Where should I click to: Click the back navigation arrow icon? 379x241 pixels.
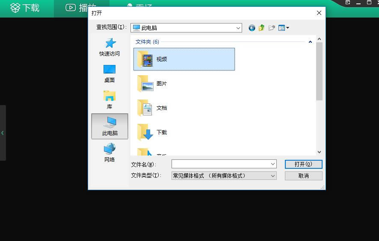pos(252,28)
